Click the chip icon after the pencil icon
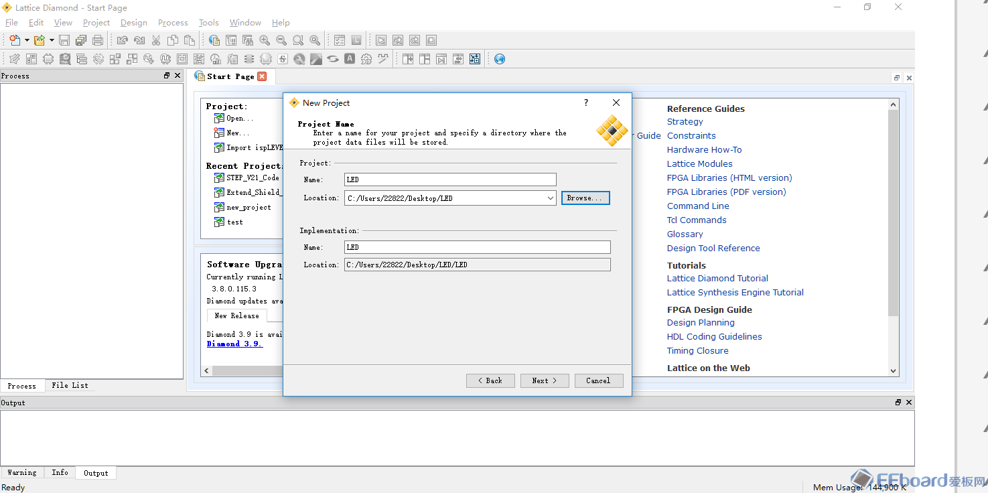988x493 pixels. coord(48,59)
